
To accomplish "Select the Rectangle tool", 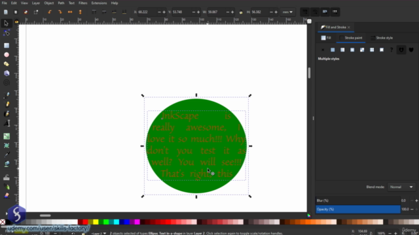I will pos(7,46).
